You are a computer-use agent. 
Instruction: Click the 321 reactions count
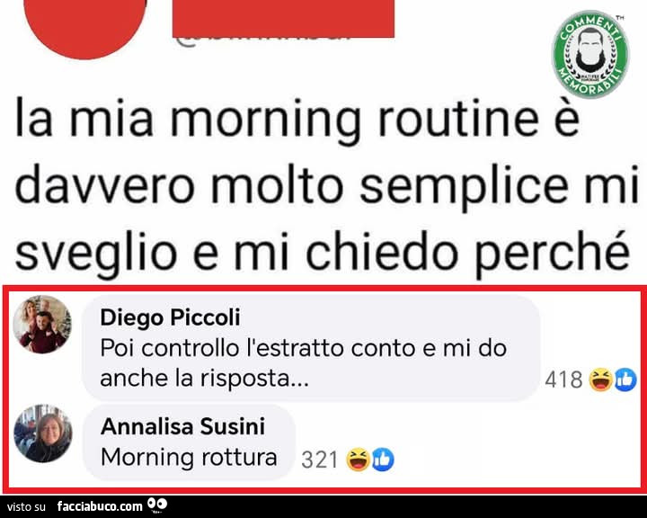[320, 460]
